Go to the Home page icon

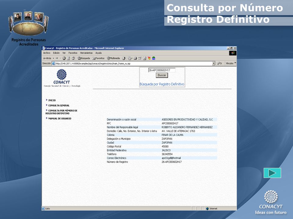73,58
